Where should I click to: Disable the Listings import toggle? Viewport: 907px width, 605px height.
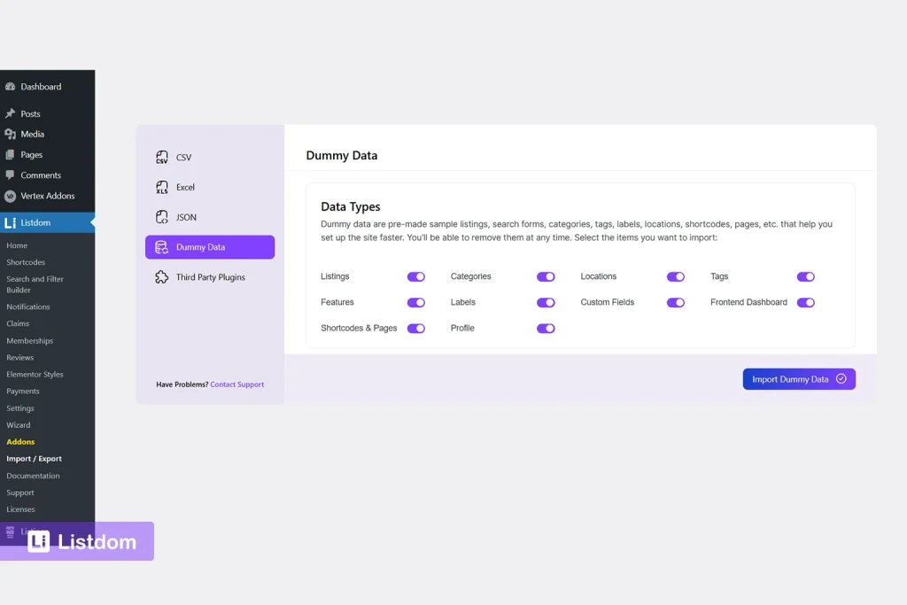416,276
